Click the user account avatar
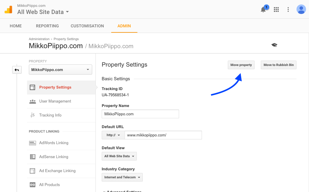The image size is (309, 192). pyautogui.click(x=301, y=9)
